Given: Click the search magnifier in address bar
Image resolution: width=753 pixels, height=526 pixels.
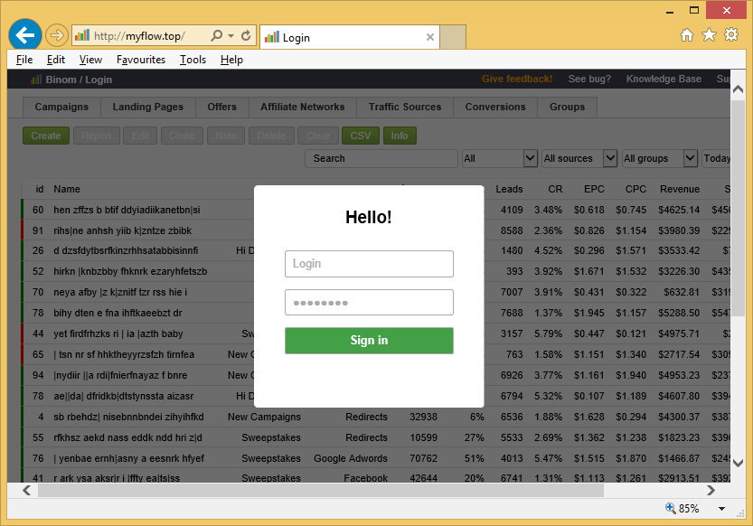Looking at the screenshot, I should [217, 36].
